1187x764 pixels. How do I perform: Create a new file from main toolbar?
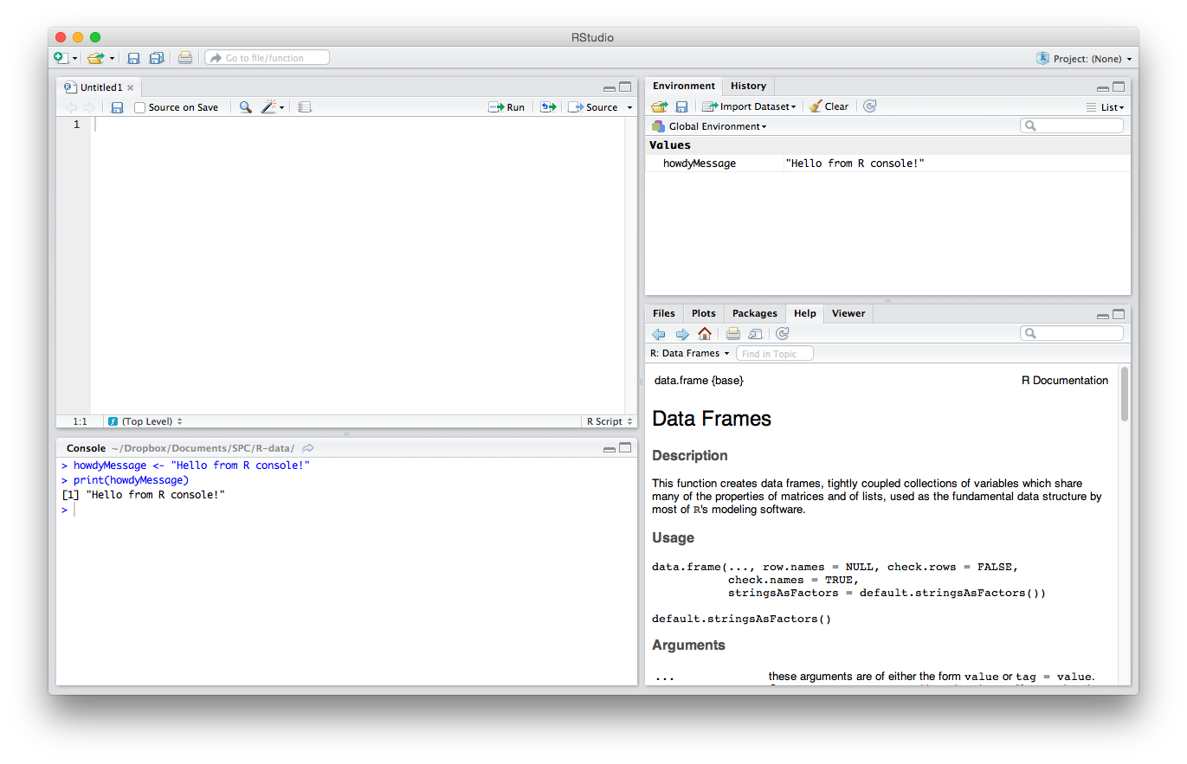click(61, 58)
